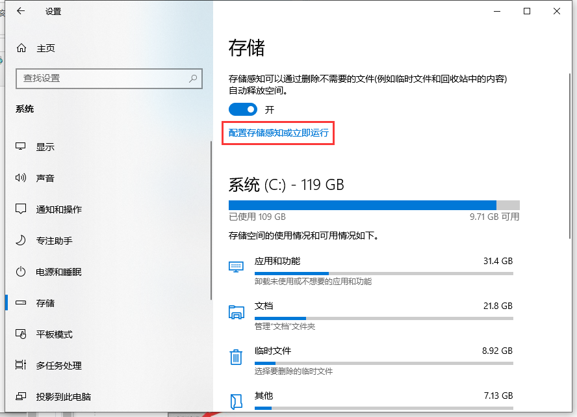Open 配置存储感知或立即运行 link
Screen dimensions: 577x417
pyautogui.click(x=278, y=133)
